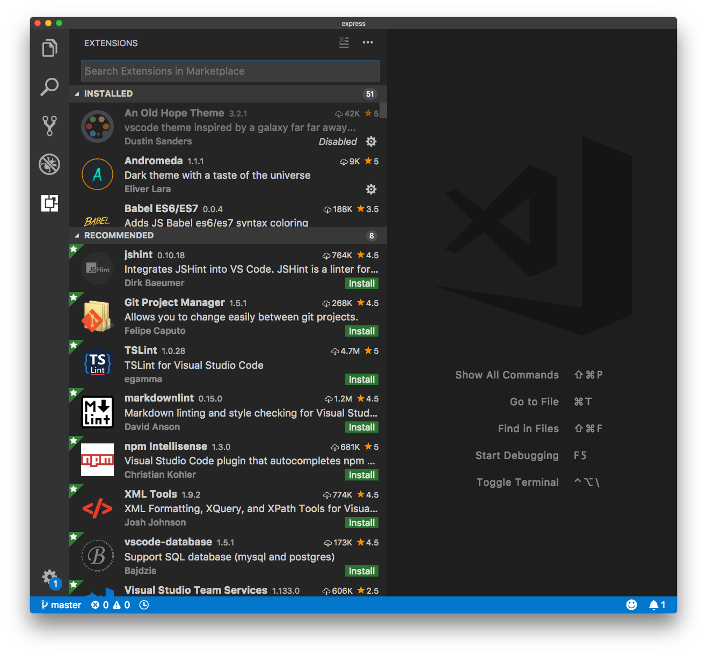Click the Disabled label on An Old Hope
707x656 pixels.
338,142
